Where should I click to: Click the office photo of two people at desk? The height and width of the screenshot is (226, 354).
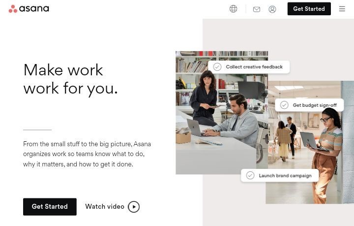point(222,113)
